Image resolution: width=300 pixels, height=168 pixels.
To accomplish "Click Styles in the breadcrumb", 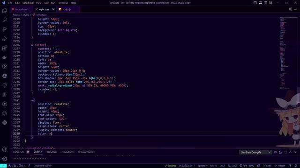I will click(x=26, y=15).
